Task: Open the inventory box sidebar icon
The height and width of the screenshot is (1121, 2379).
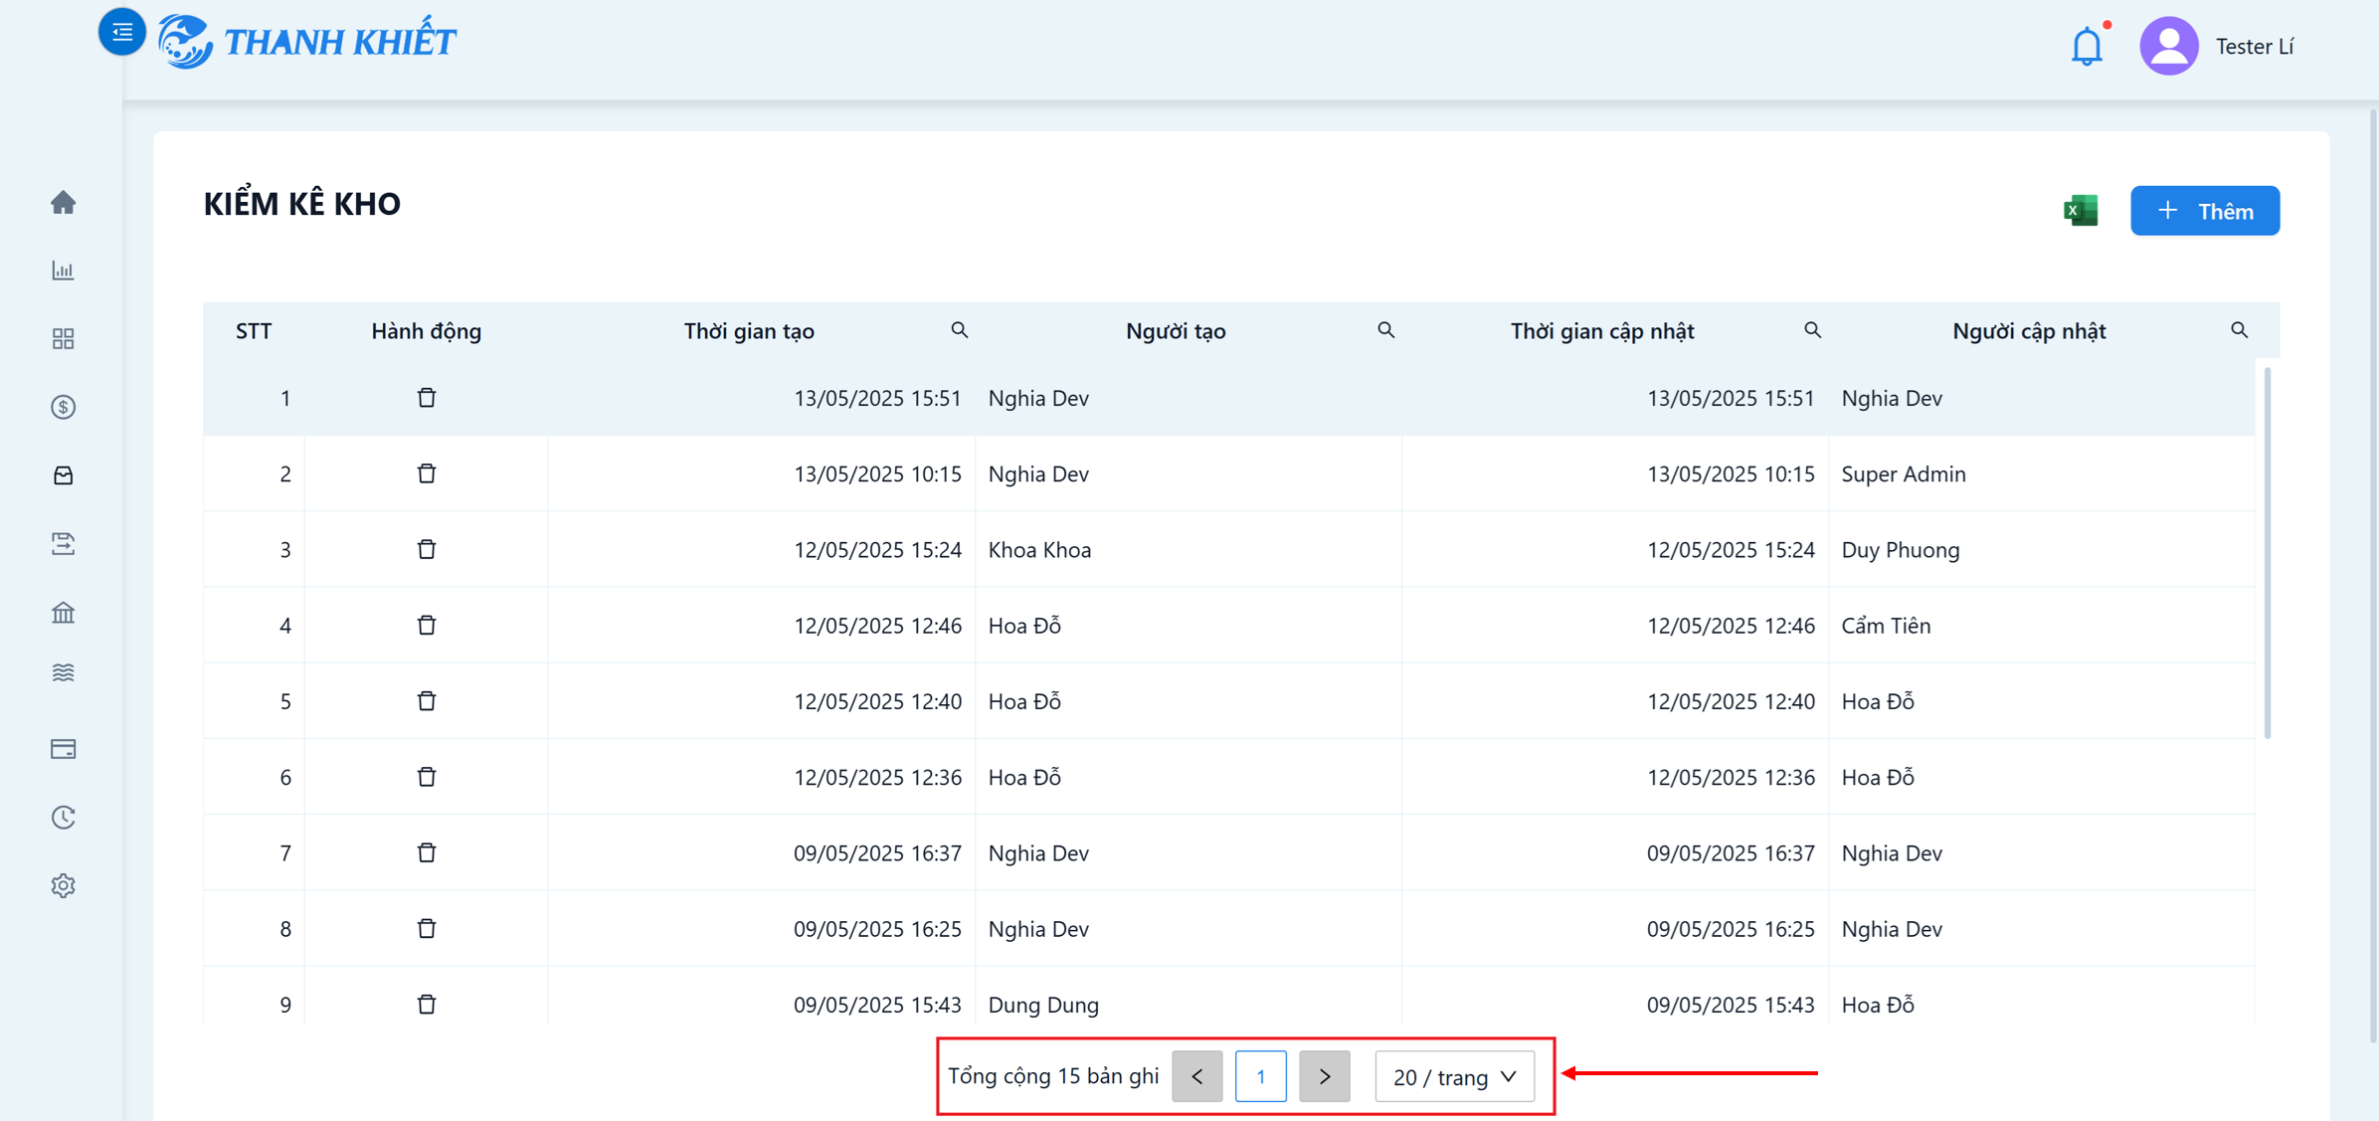Action: [64, 475]
